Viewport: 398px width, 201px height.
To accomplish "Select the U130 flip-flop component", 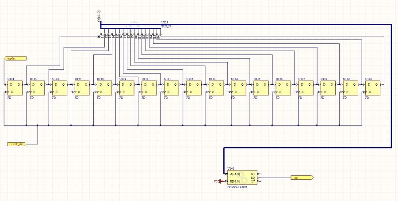I will pyautogui.click(x=149, y=88).
